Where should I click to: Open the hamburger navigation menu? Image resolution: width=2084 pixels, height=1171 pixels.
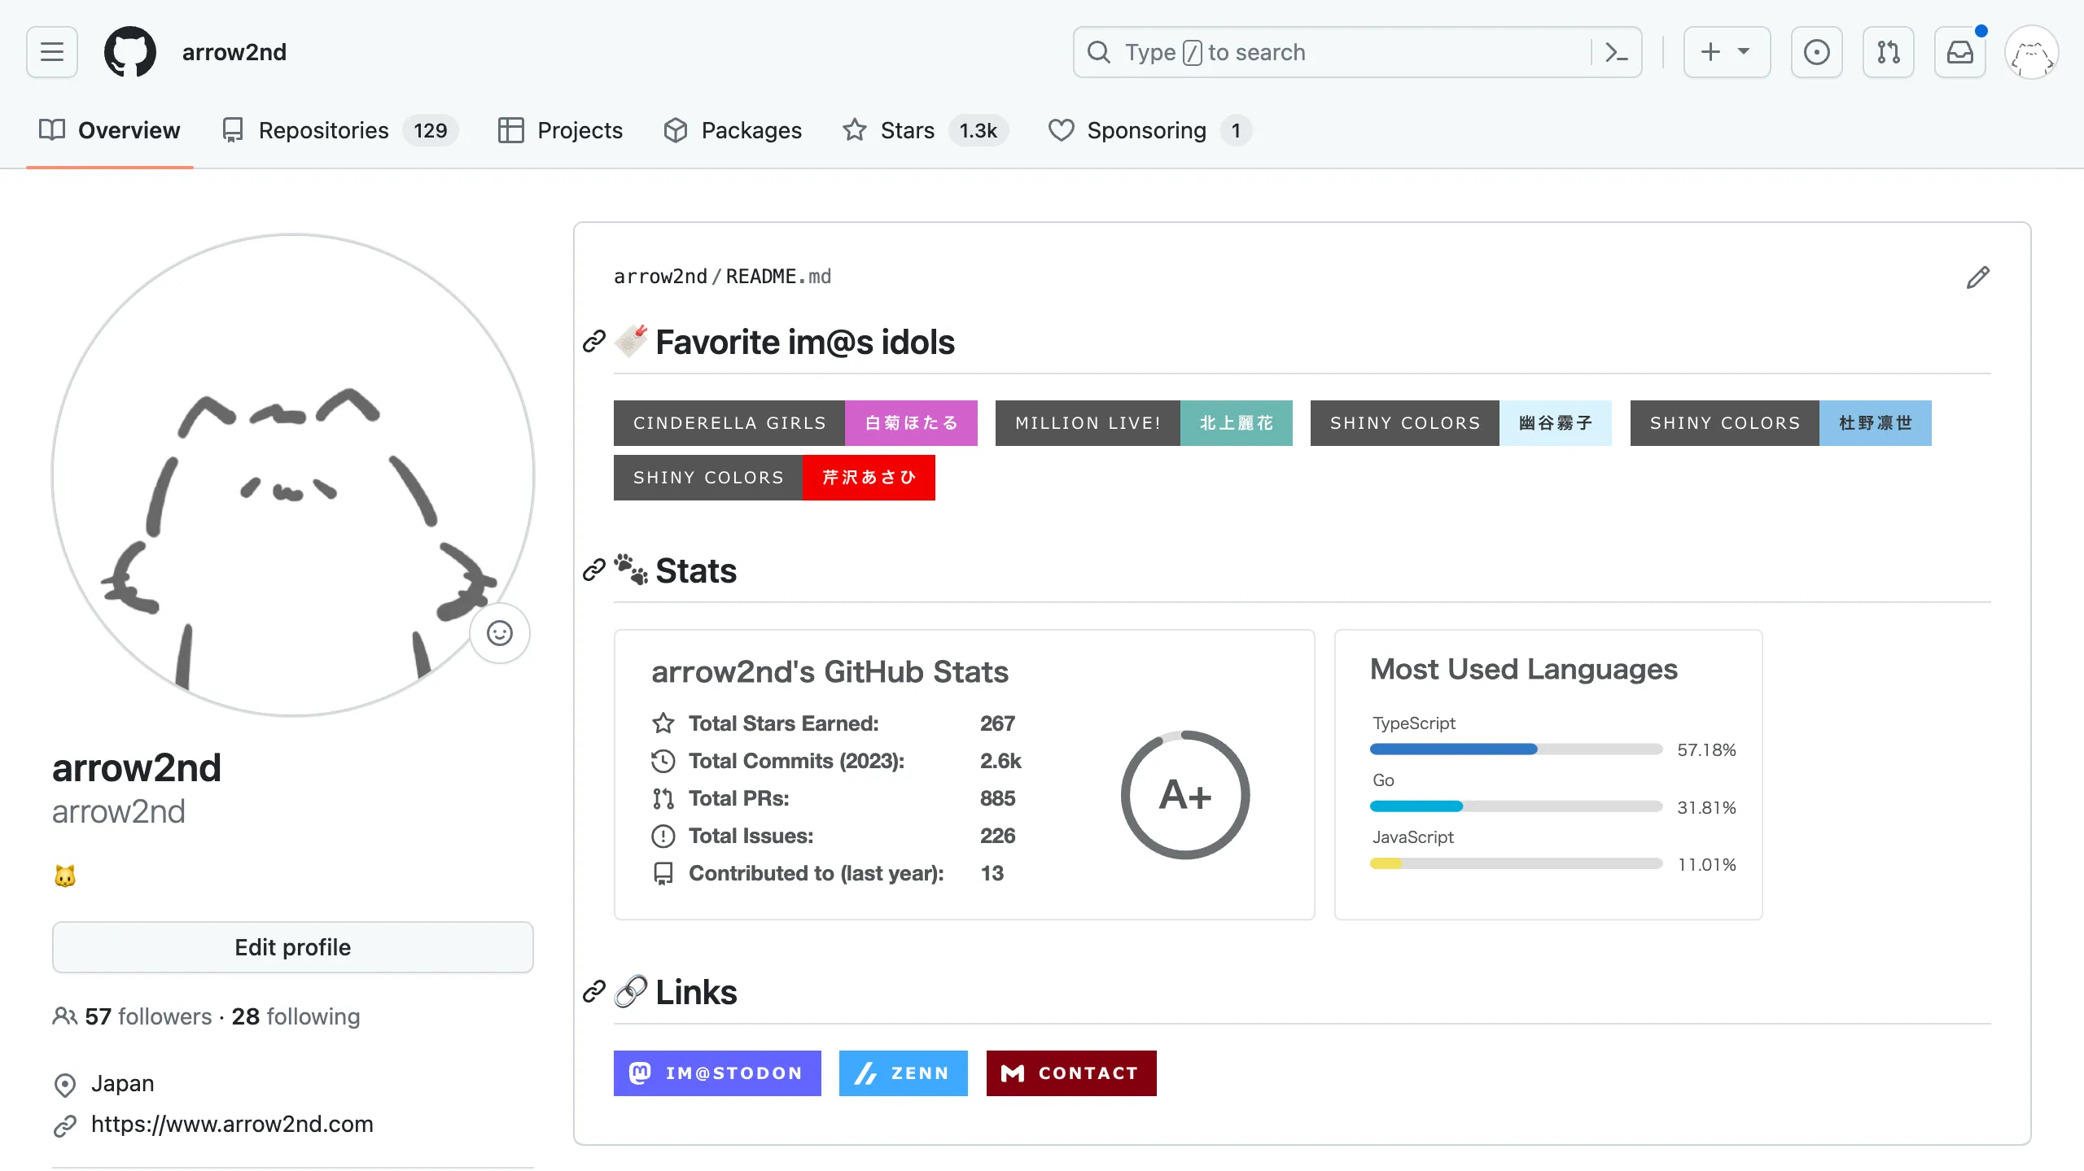click(x=52, y=52)
